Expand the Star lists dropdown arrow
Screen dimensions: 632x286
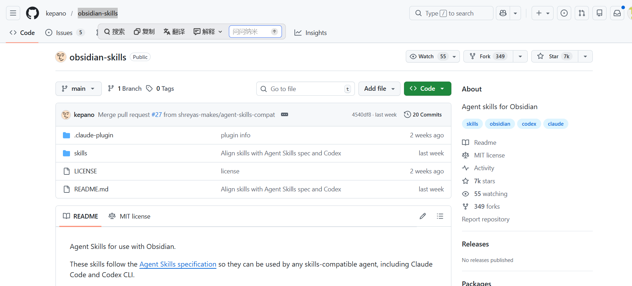pos(585,56)
